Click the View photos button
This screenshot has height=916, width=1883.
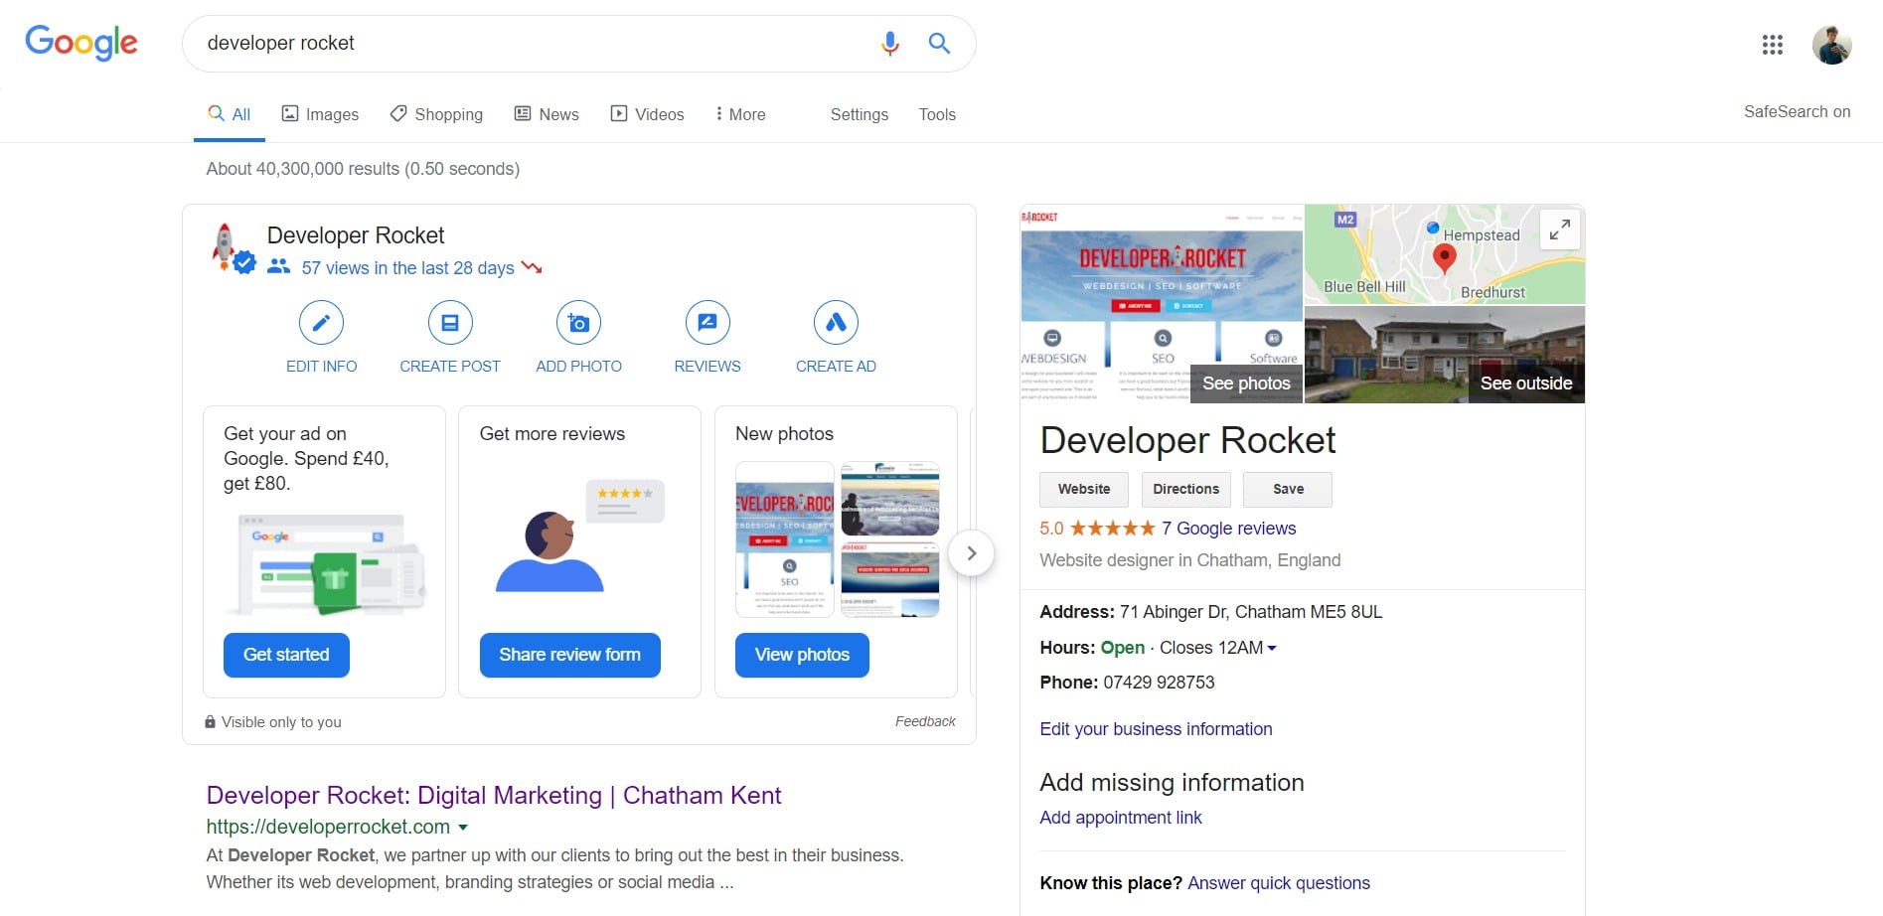tap(802, 655)
